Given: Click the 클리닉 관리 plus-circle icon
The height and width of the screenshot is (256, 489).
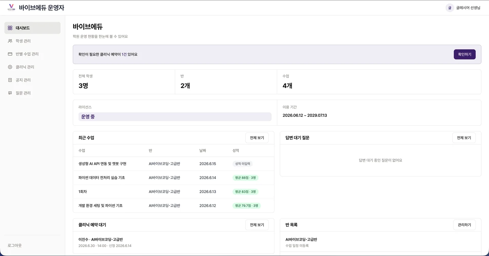Looking at the screenshot, I should point(10,67).
